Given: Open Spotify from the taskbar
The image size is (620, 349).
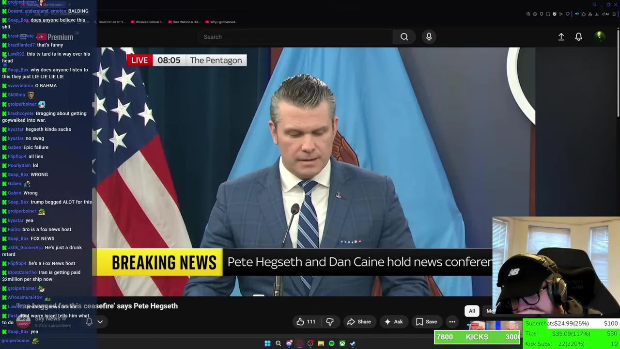Looking at the screenshot, I should (x=331, y=344).
